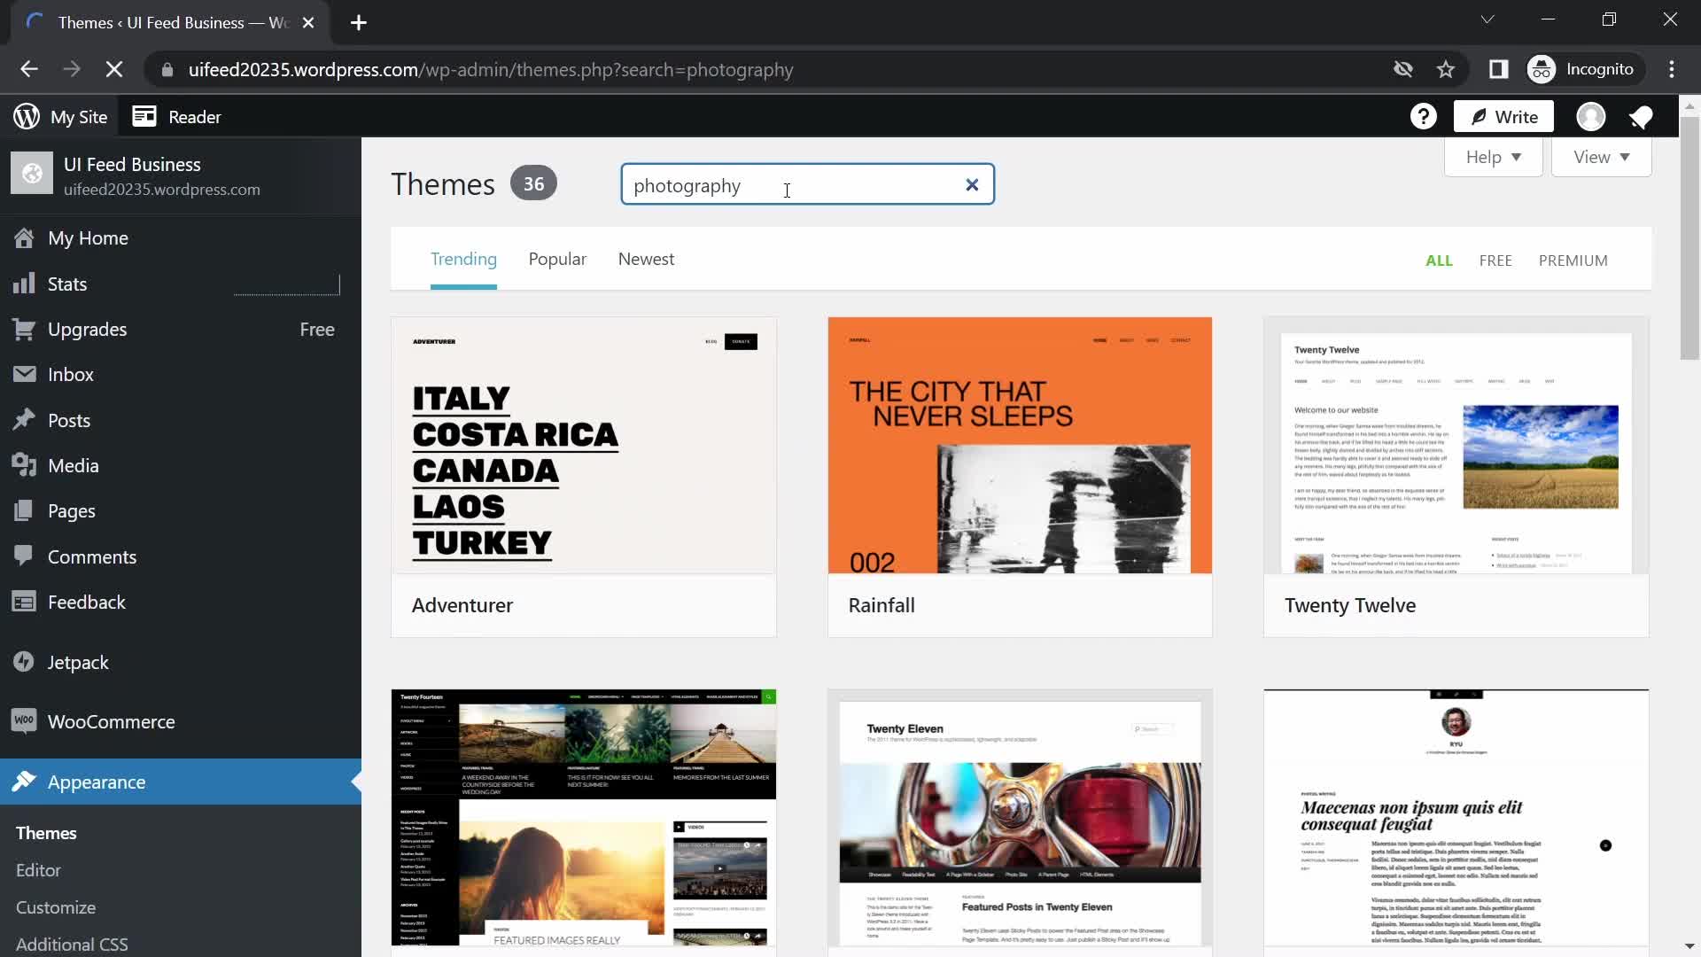1701x957 pixels.
Task: Select ALL themes filter toggle
Action: pos(1438,260)
